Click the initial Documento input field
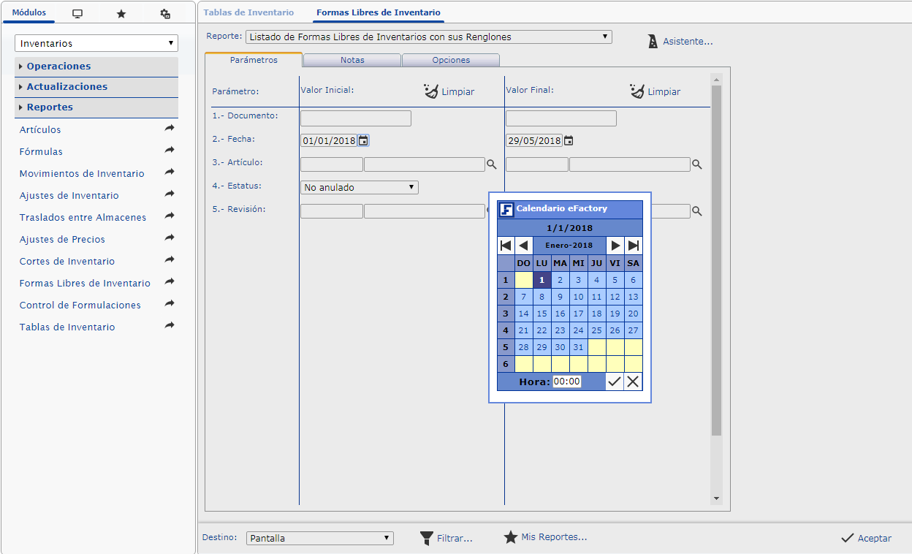Image resolution: width=912 pixels, height=554 pixels. pos(356,118)
